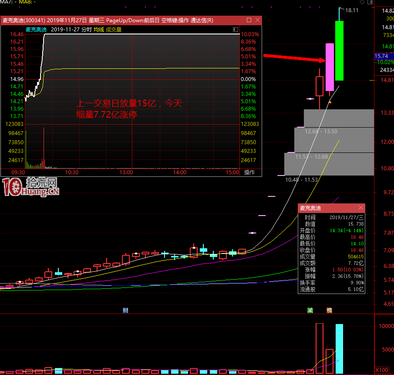Select the magenta candlestick for 2019-11-27
This screenshot has height=375, width=394.
(330, 67)
